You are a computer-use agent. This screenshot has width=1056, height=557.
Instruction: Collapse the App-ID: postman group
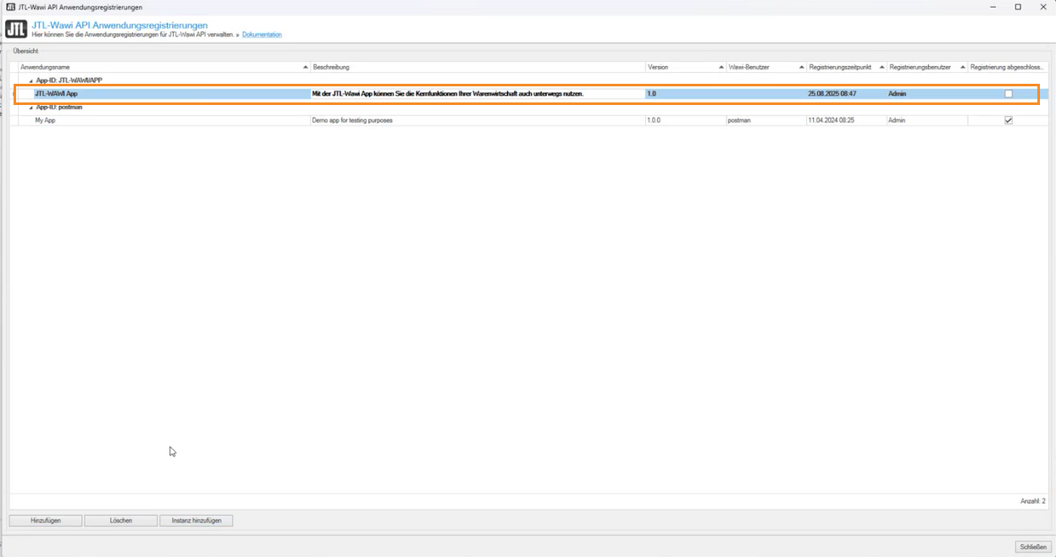coord(31,108)
